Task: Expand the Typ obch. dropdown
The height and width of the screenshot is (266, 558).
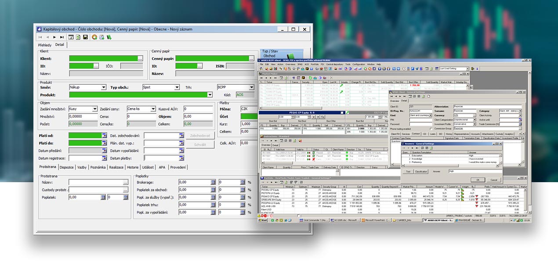Action: [x=177, y=87]
